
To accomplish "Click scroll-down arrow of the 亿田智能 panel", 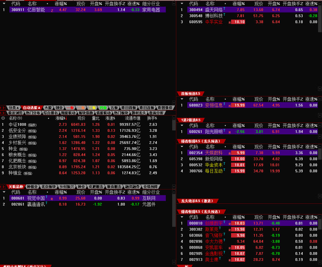I will (x=174, y=103).
